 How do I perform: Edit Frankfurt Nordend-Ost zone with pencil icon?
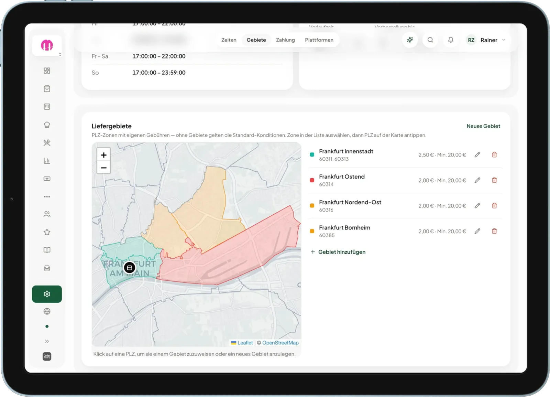click(x=477, y=206)
